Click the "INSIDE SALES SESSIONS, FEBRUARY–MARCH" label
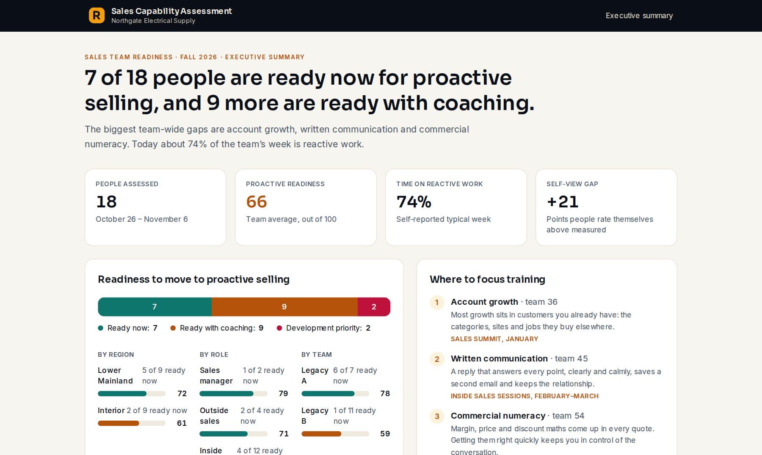The height and width of the screenshot is (455, 762). pyautogui.click(x=525, y=396)
